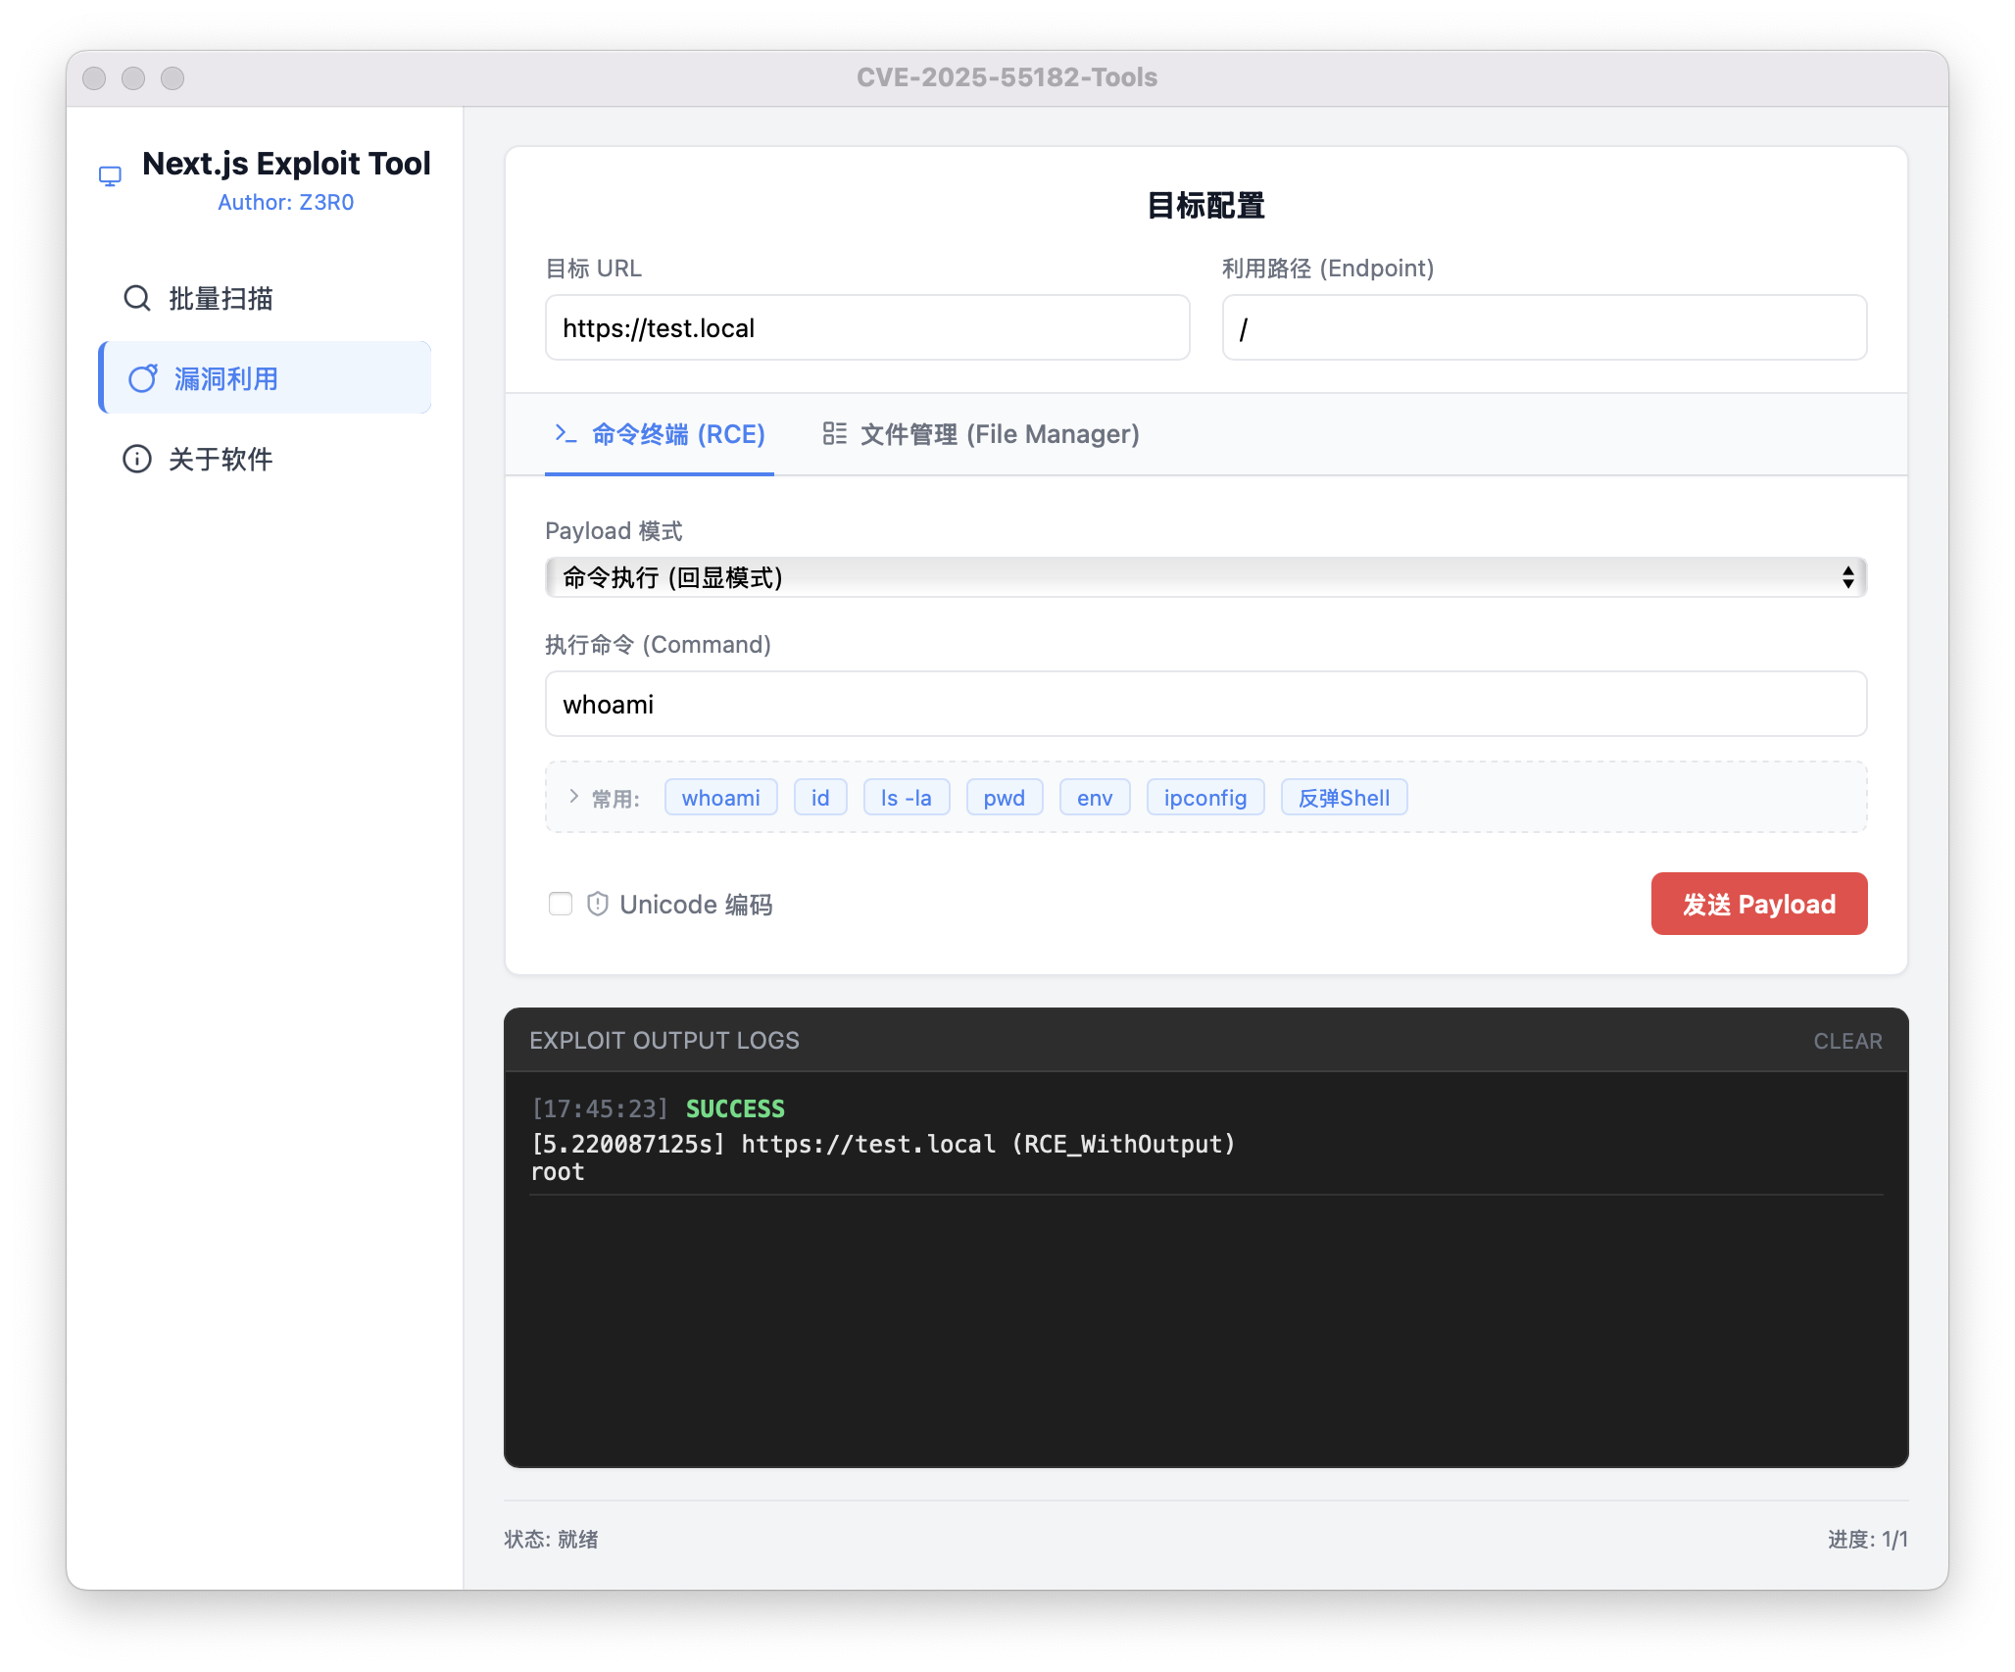
Task: Click the terminal prompt icon on RCE tab
Action: pyautogui.click(x=565, y=433)
